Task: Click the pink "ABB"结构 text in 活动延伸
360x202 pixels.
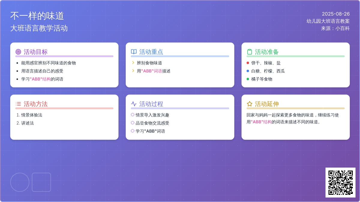Action: click(x=261, y=122)
